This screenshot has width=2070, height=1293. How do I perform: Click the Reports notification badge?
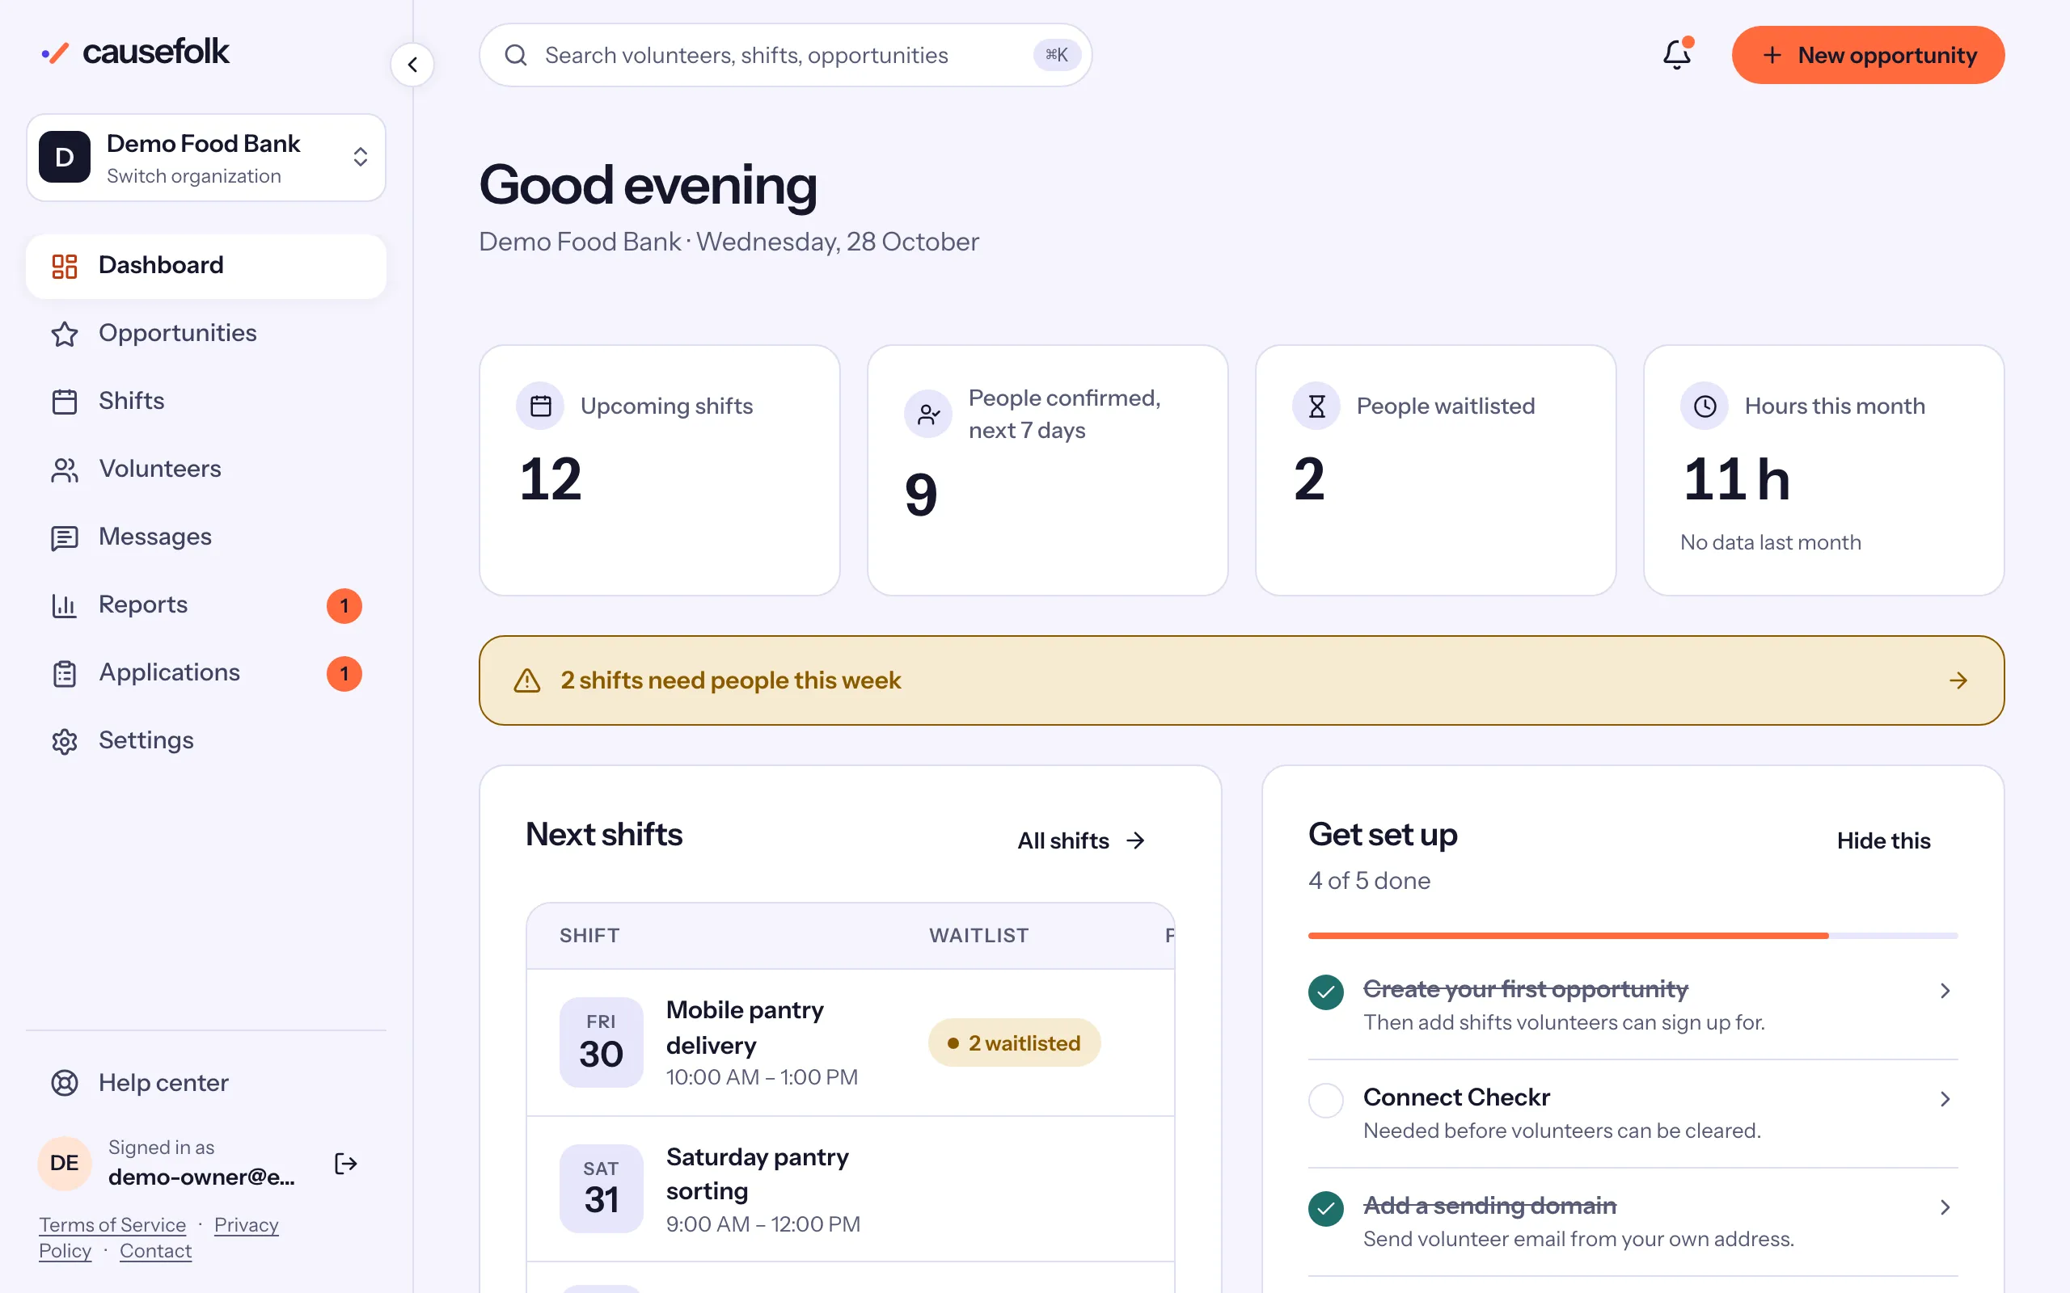344,605
